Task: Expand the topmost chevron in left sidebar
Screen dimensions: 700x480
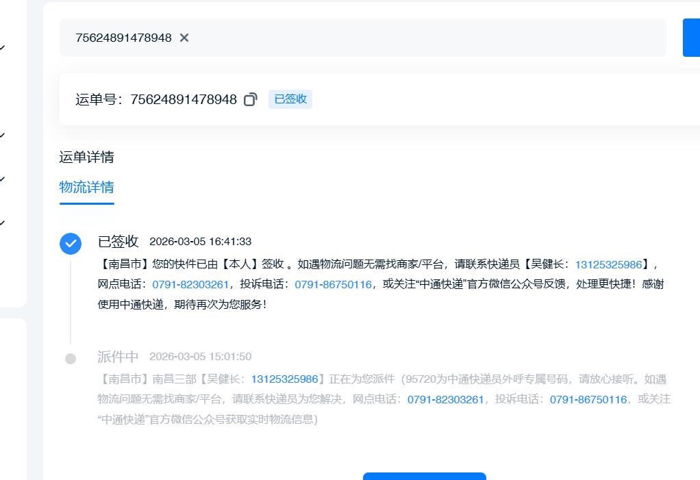Action: click(x=3, y=47)
